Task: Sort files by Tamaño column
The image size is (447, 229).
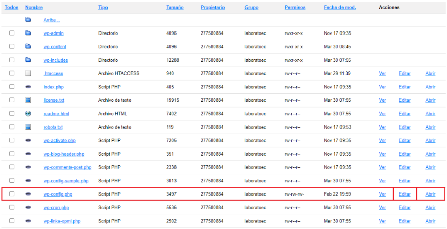Action: click(x=175, y=7)
